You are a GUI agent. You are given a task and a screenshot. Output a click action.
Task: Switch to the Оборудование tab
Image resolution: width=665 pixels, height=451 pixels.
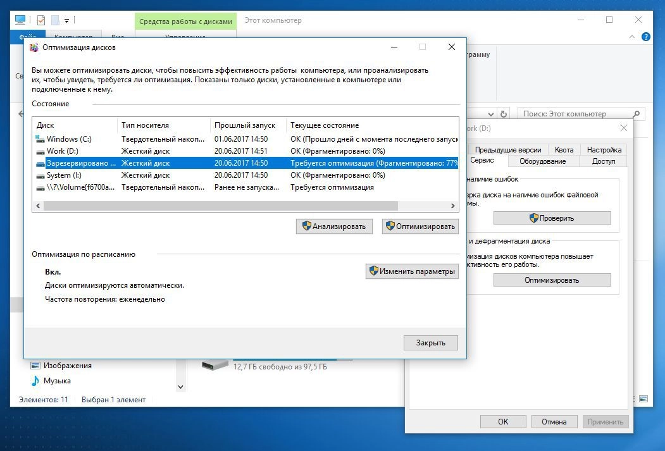tap(544, 161)
